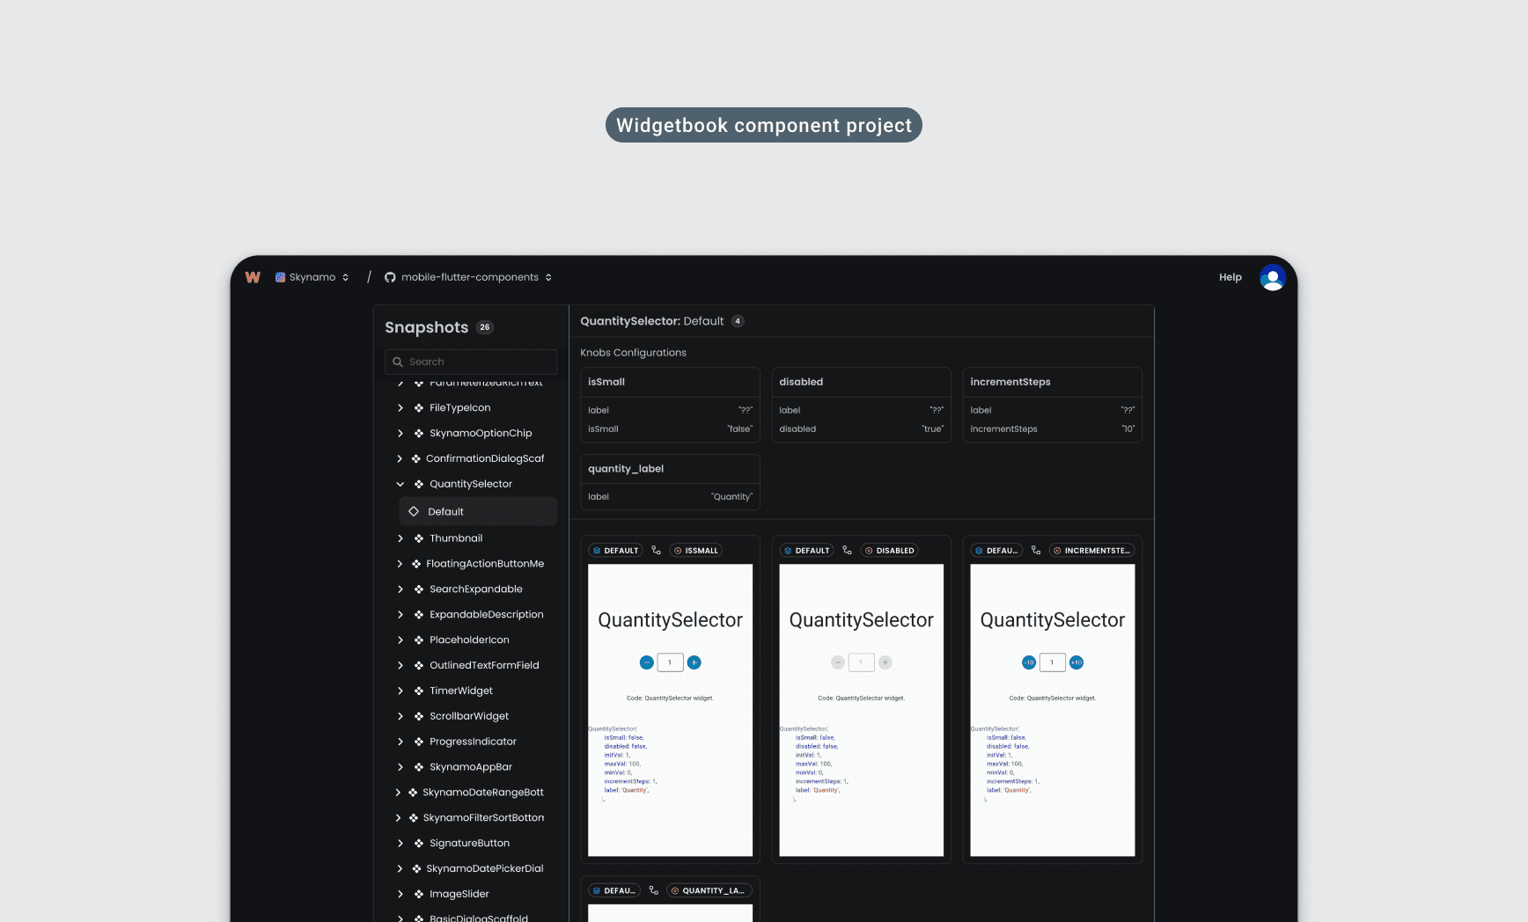Image resolution: width=1528 pixels, height=922 pixels.
Task: Open the incrementSteps knob configuration card
Action: [1052, 405]
